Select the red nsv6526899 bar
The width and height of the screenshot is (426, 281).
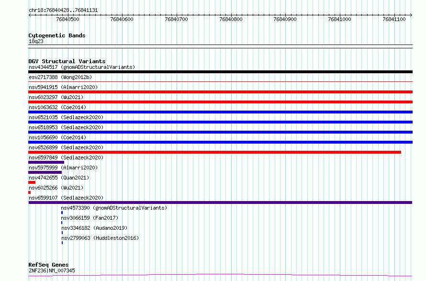coord(214,152)
